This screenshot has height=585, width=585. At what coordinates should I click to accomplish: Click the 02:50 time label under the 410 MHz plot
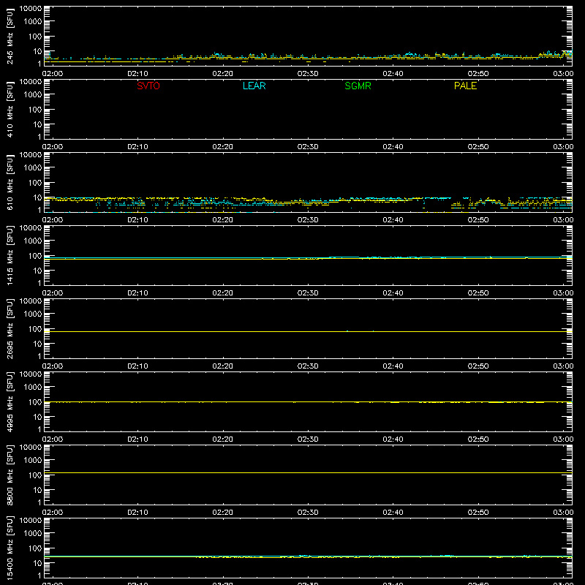point(478,147)
